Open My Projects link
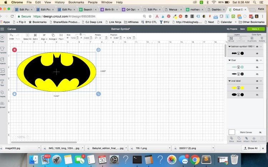Viewport: 268px width, 167px height. pyautogui.click(x=232, y=29)
